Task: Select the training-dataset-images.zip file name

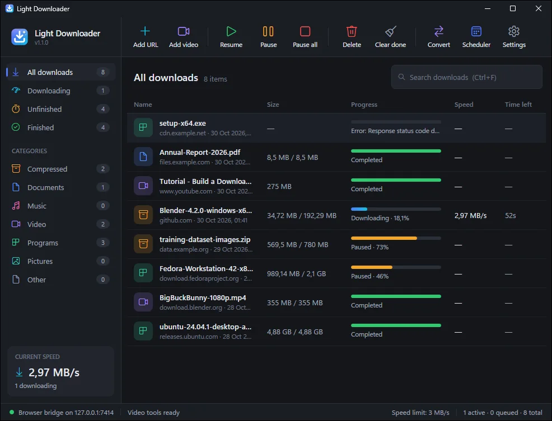Action: click(205, 239)
